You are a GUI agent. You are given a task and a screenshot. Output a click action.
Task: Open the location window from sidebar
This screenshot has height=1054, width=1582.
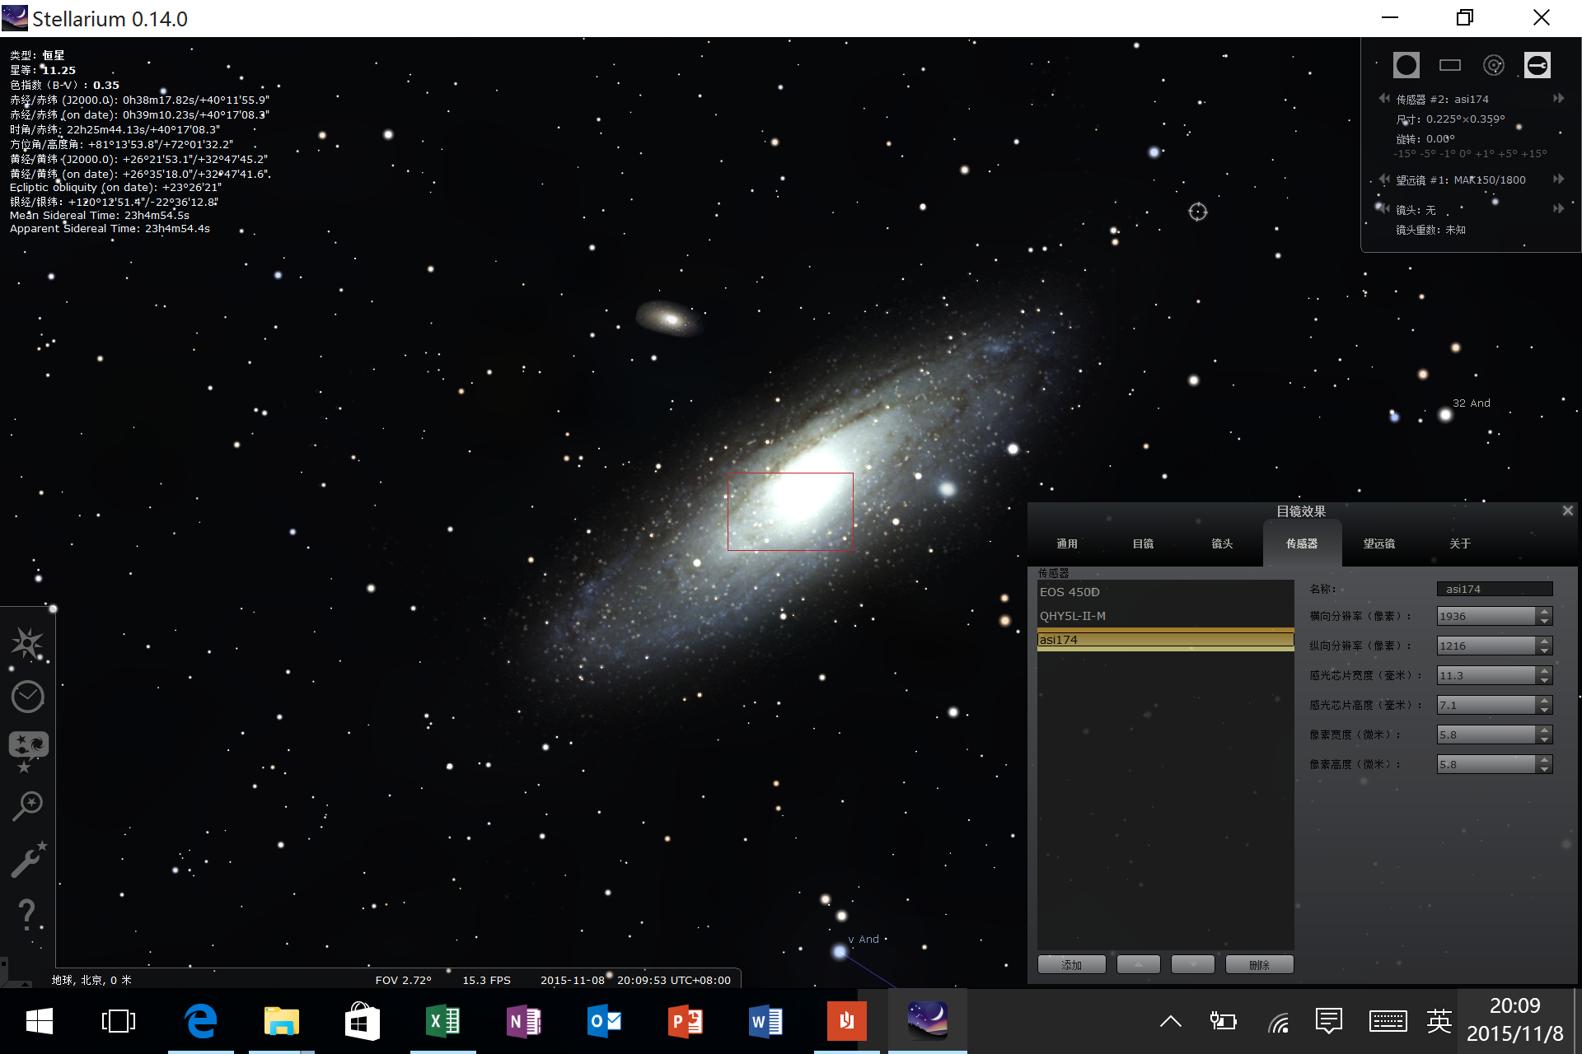point(27,643)
